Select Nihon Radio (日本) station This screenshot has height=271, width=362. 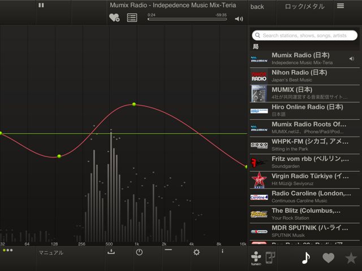pyautogui.click(x=305, y=76)
